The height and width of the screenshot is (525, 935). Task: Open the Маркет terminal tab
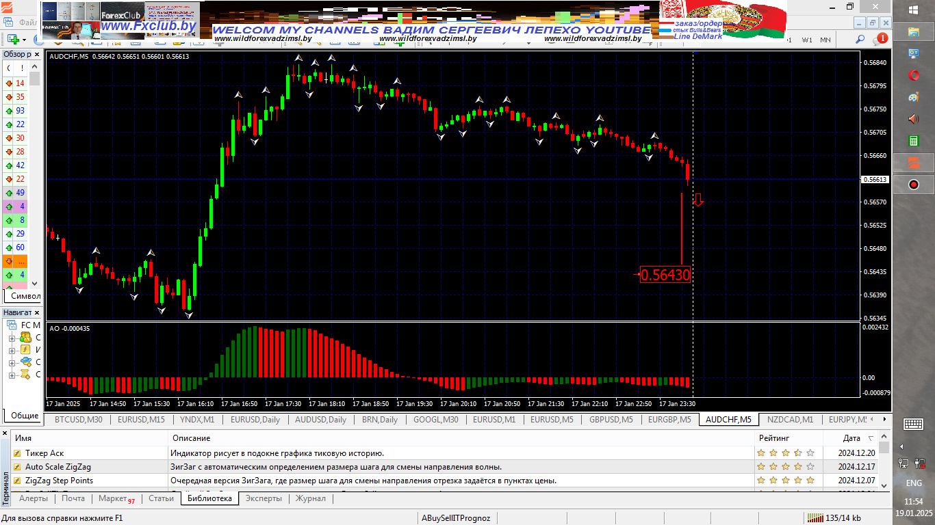pos(116,498)
